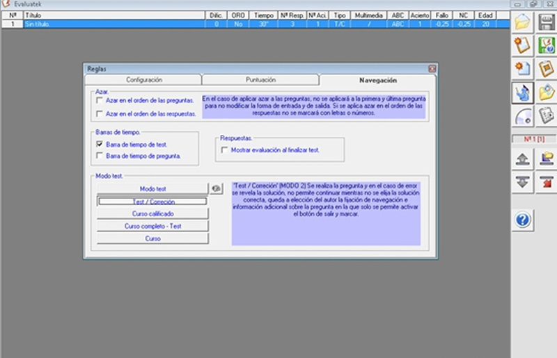Image resolution: width=557 pixels, height=358 pixels.
Task: Click the new page icon with orange star
Action: [522, 69]
